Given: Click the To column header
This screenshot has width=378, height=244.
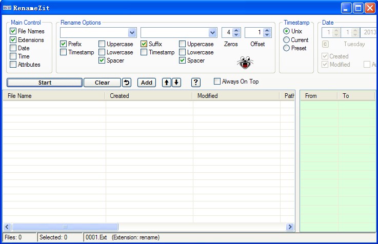Looking at the screenshot, I should click(x=356, y=96).
